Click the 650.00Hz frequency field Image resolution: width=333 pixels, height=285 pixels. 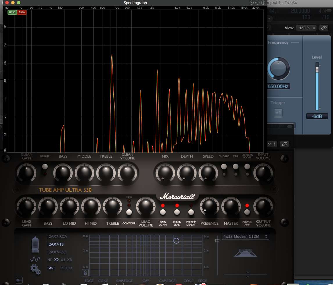click(278, 86)
